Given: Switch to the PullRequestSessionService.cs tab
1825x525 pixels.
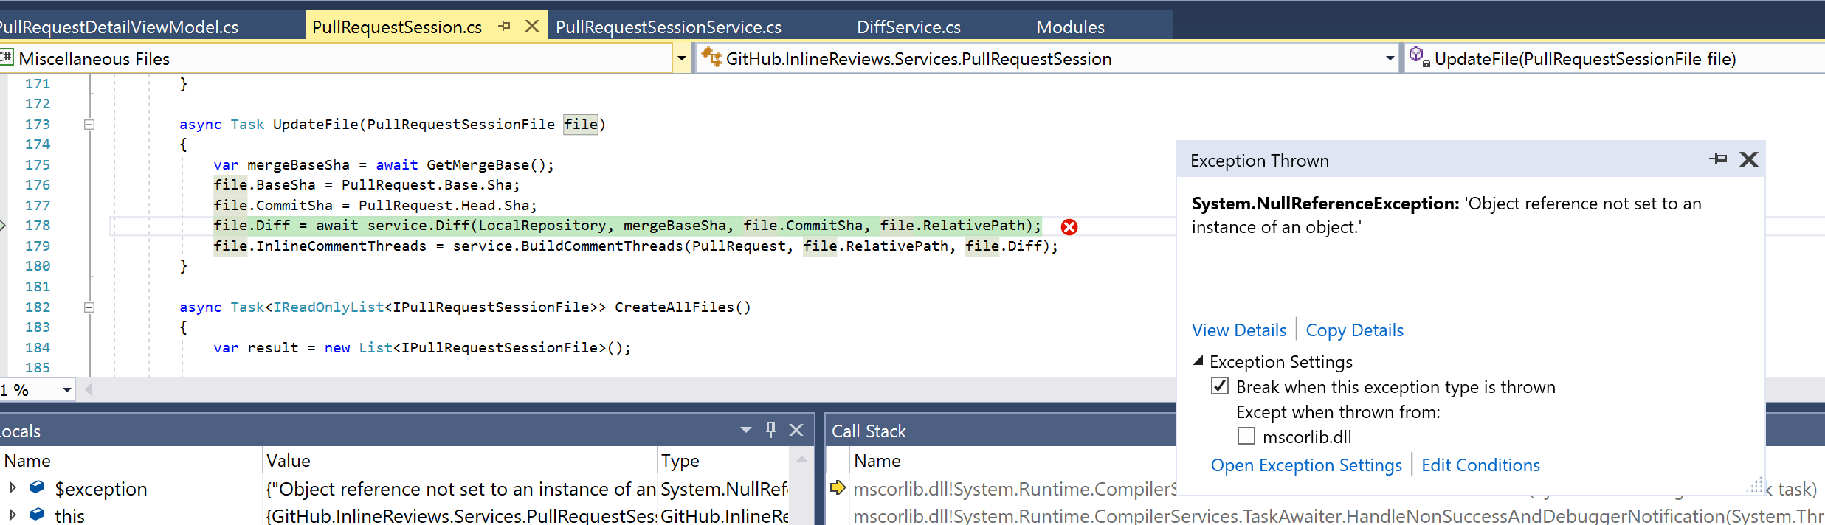Looking at the screenshot, I should point(669,27).
